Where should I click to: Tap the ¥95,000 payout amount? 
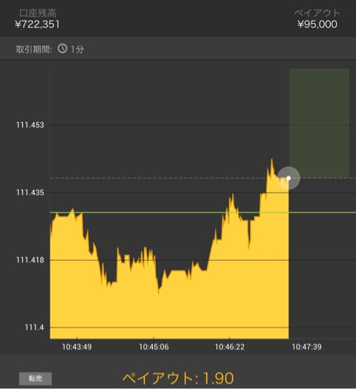pos(317,24)
